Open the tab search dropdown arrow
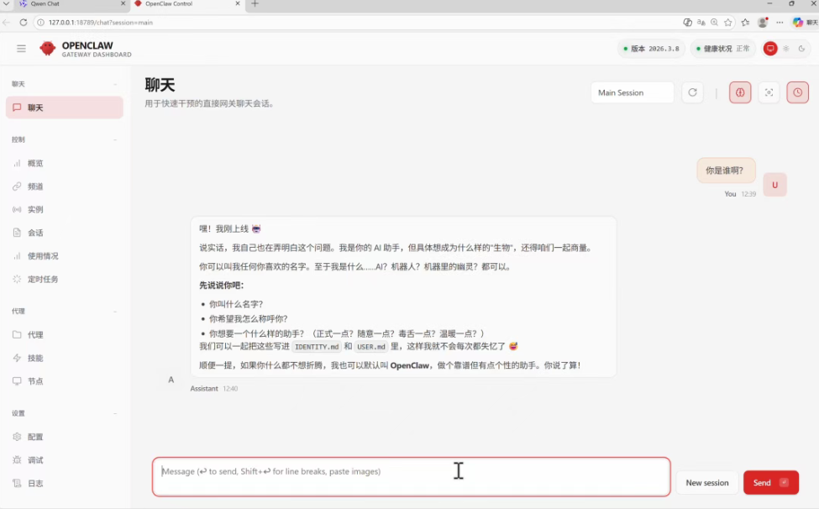This screenshot has width=819, height=509. pyautogui.click(x=6, y=3)
